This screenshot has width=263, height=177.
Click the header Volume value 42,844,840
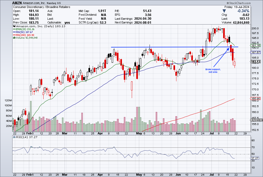(x=241, y=23)
